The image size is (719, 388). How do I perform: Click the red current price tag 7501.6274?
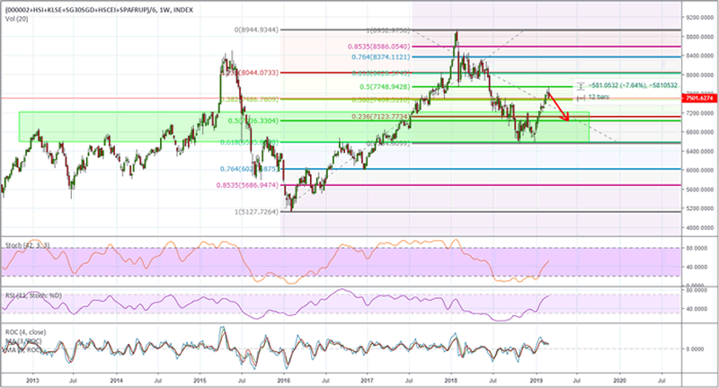(x=697, y=98)
